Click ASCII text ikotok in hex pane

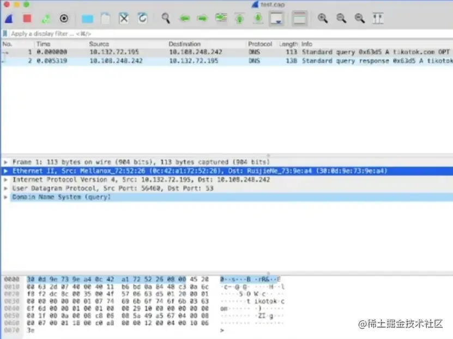266,301
